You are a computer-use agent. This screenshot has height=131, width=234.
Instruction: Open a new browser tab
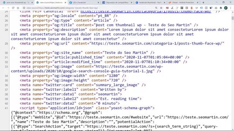pyautogui.click(x=203, y=3)
